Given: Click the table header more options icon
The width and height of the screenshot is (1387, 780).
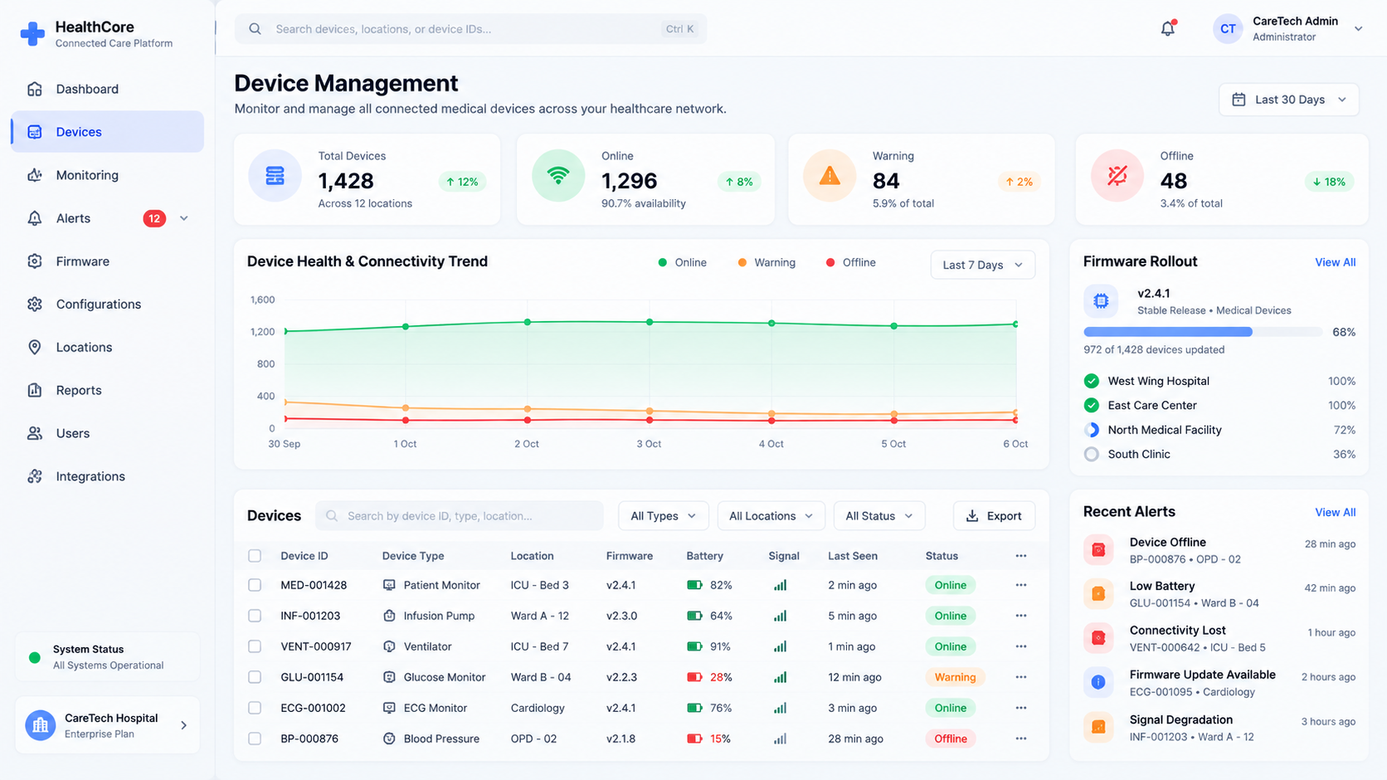Looking at the screenshot, I should click(x=1021, y=556).
